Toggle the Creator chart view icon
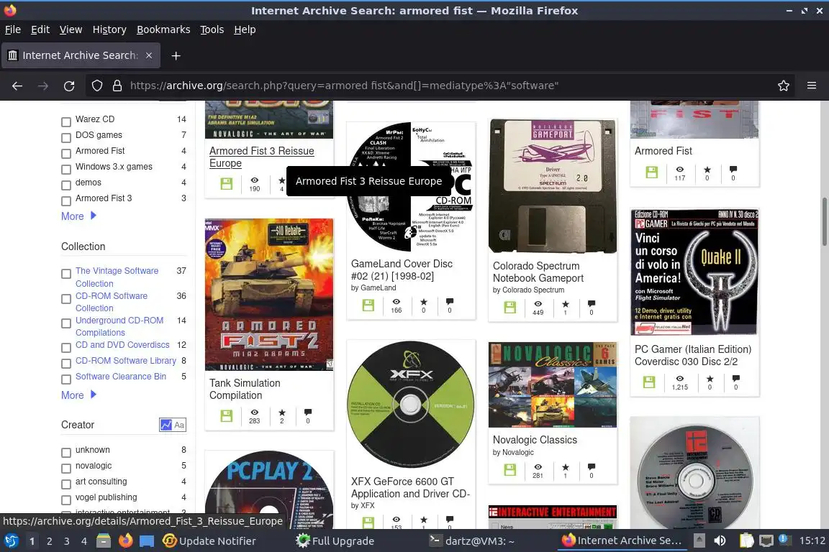The height and width of the screenshot is (552, 829). pos(166,425)
